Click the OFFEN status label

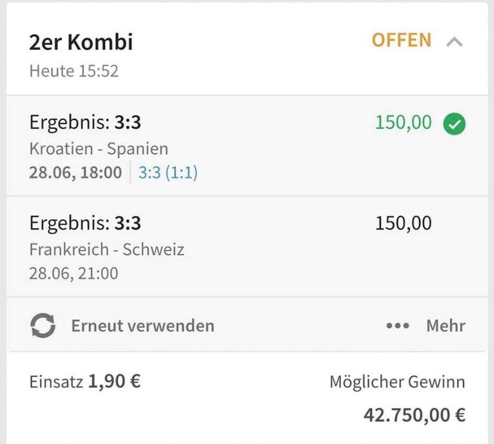tap(401, 41)
